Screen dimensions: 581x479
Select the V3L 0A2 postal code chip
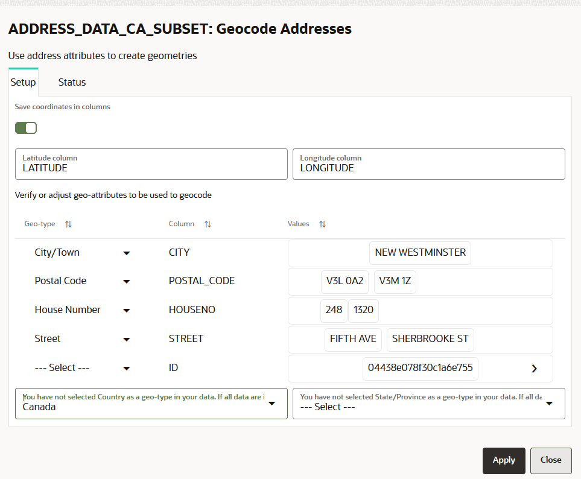344,281
